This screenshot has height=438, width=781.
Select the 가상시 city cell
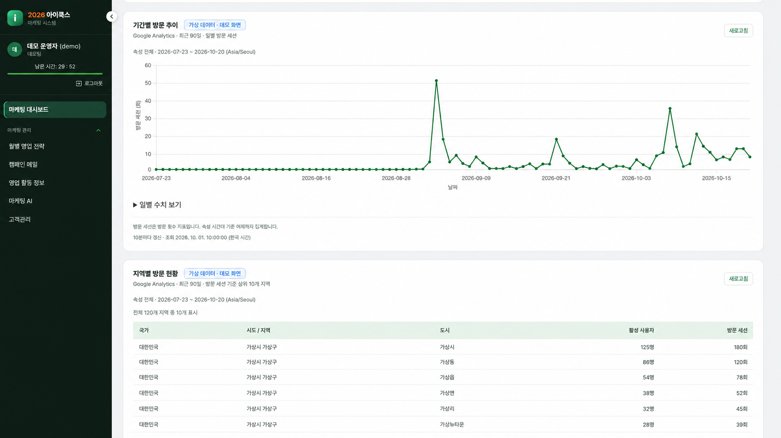447,347
